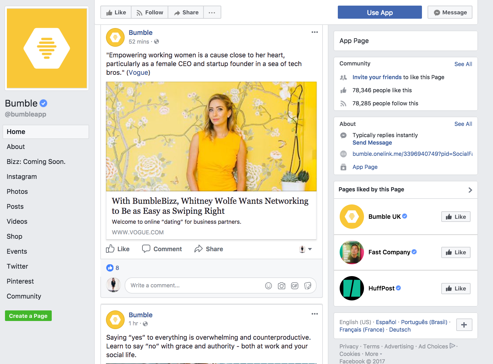Click Invite your friends link
The height and width of the screenshot is (364, 493).
pos(377,77)
